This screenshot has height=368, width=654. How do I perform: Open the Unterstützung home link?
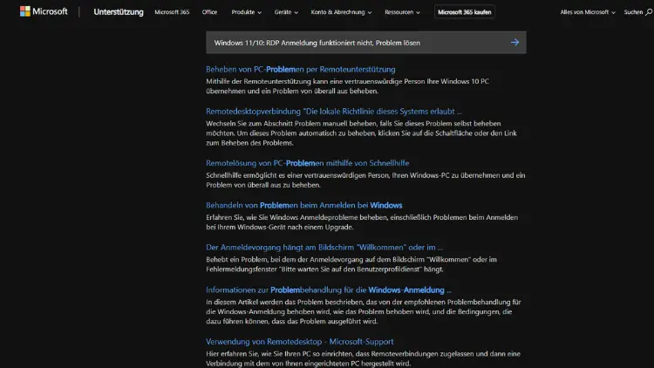[119, 12]
